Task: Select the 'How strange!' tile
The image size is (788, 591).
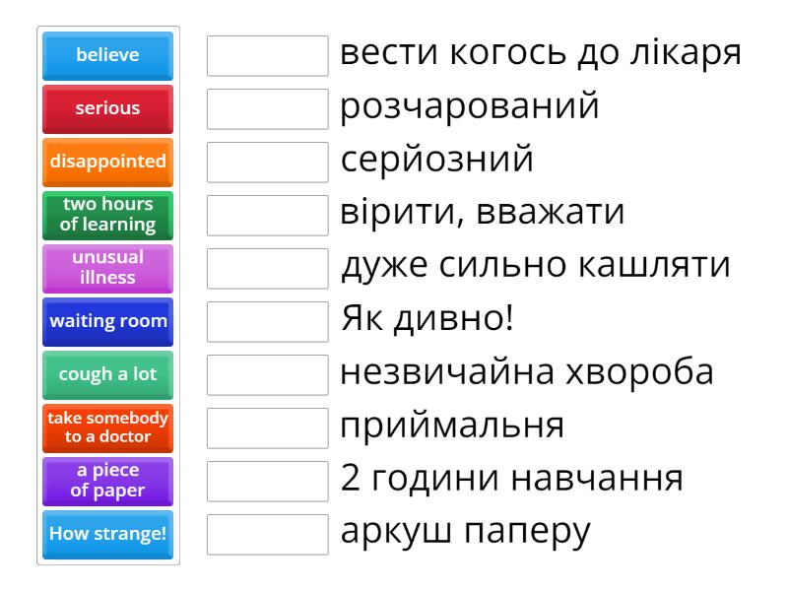Action: 108,535
